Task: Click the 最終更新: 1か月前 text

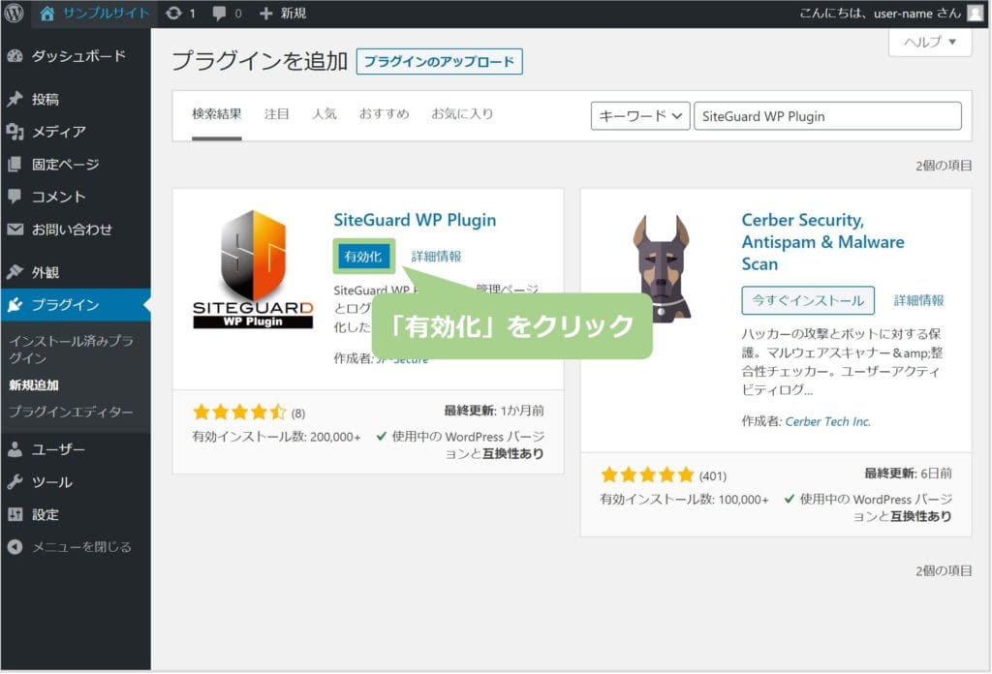Action: tap(494, 411)
